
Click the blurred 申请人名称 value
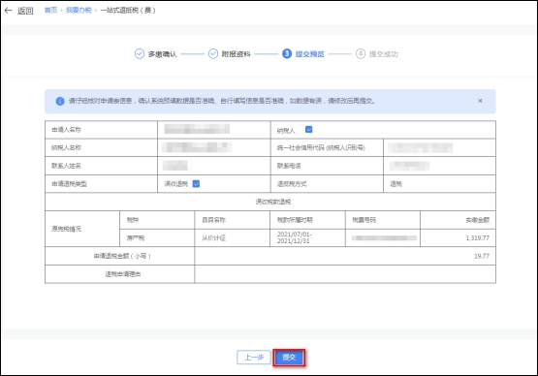pyautogui.click(x=197, y=129)
